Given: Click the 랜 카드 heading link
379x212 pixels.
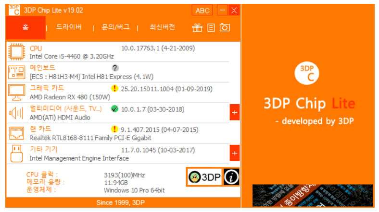Looking at the screenshot, I should click(40, 129).
